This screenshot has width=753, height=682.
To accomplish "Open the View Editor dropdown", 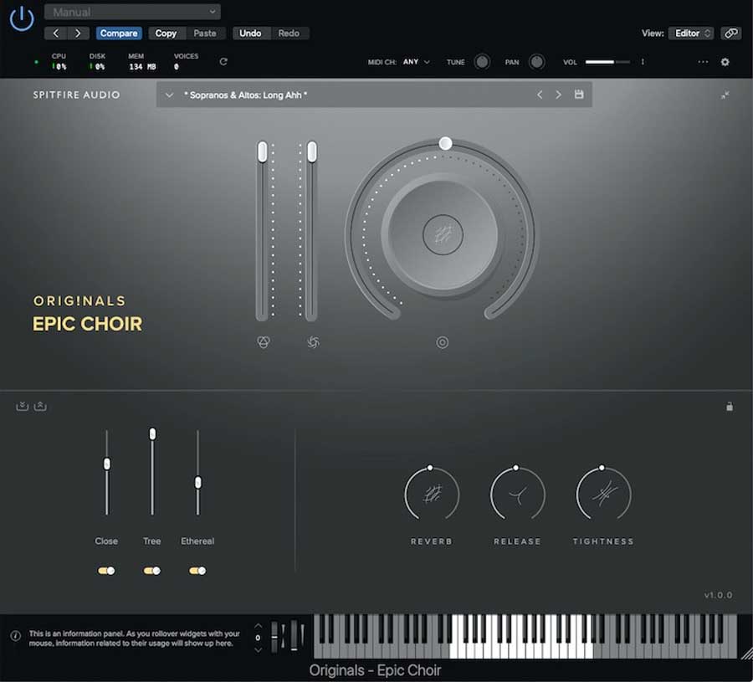I will [691, 33].
